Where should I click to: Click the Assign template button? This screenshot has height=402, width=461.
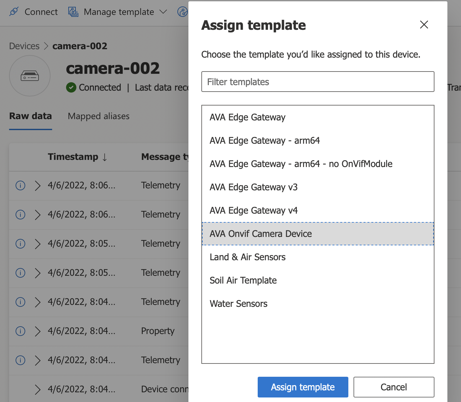[x=302, y=387]
